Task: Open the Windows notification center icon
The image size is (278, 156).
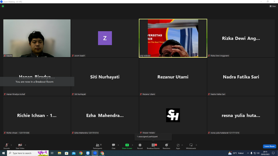Action: click(273, 153)
